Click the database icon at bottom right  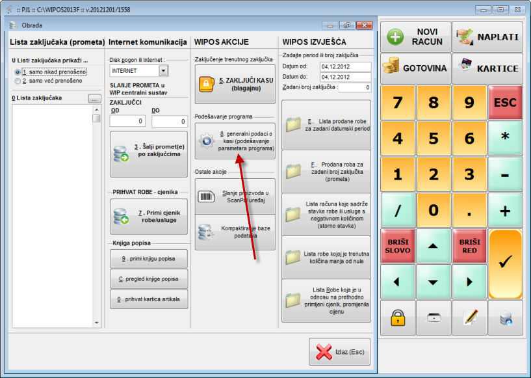[x=505, y=317]
